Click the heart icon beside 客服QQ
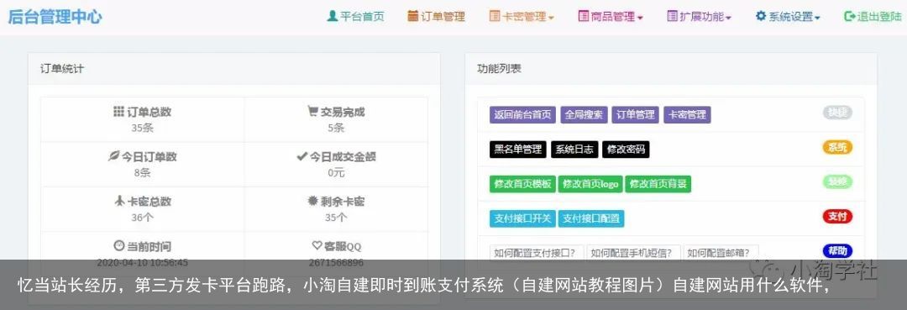Screen dimensions: 907x310 [317, 246]
